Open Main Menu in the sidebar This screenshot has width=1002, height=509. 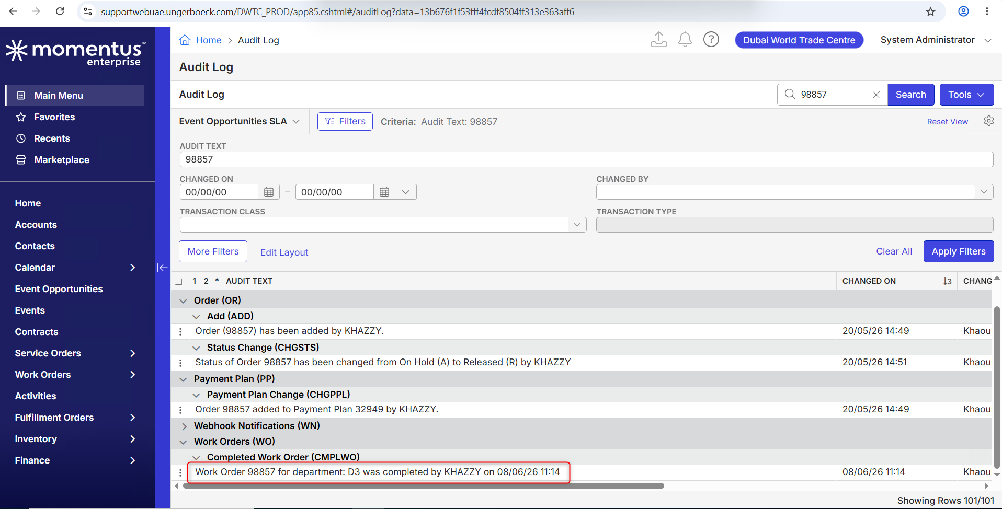pyautogui.click(x=75, y=96)
